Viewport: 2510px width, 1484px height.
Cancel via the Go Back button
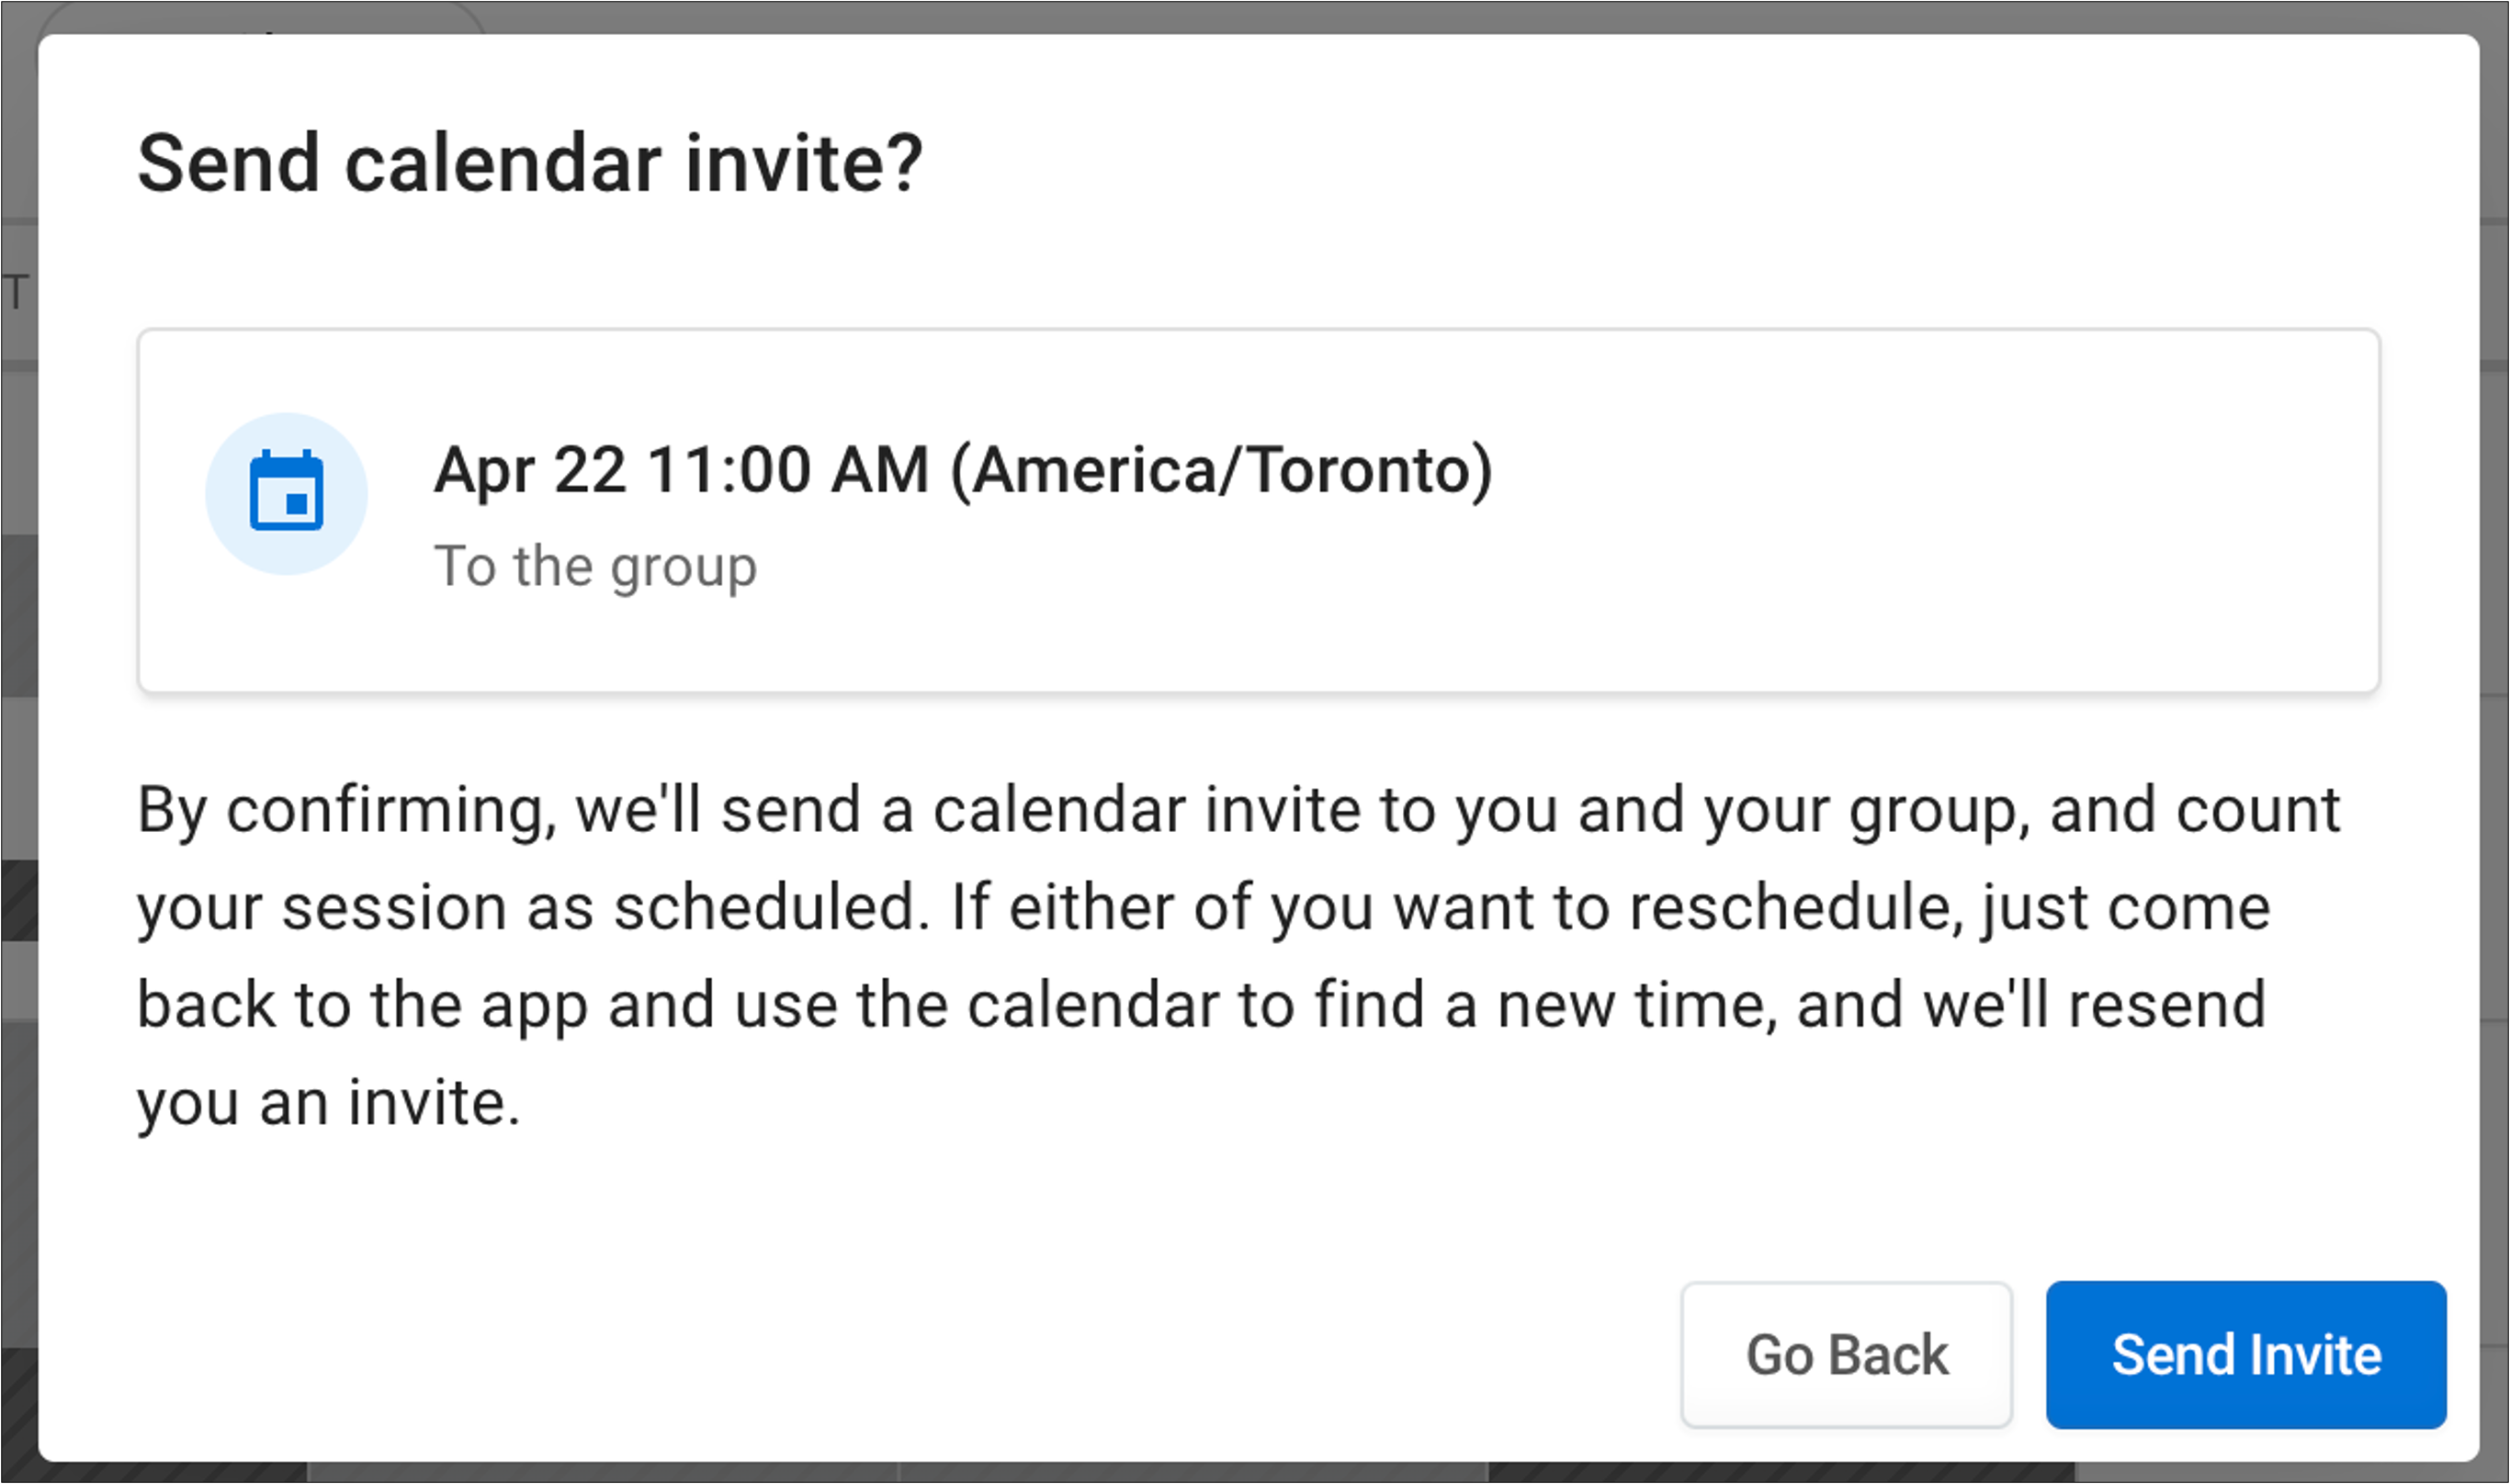point(1847,1355)
